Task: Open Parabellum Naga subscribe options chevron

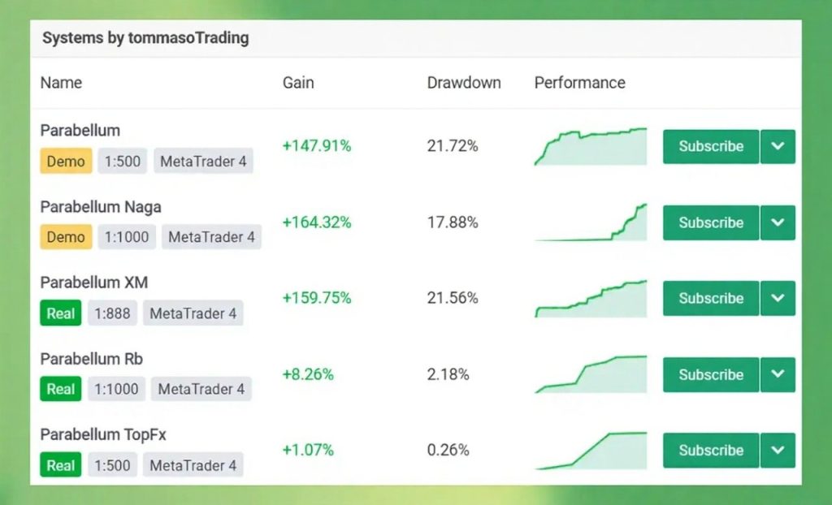Action: [x=778, y=222]
